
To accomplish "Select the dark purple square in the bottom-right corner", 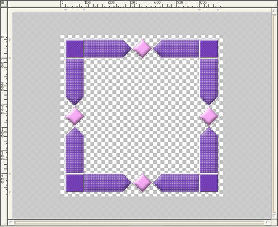I will pyautogui.click(x=209, y=183).
